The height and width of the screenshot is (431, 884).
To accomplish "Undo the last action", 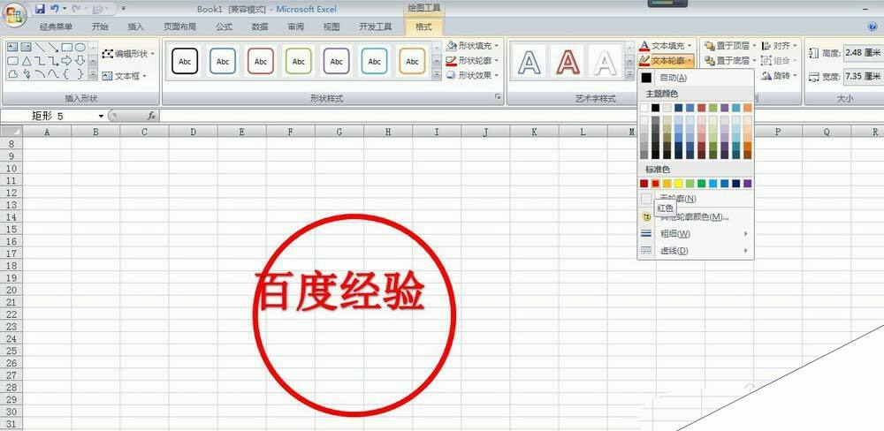I will [55, 9].
